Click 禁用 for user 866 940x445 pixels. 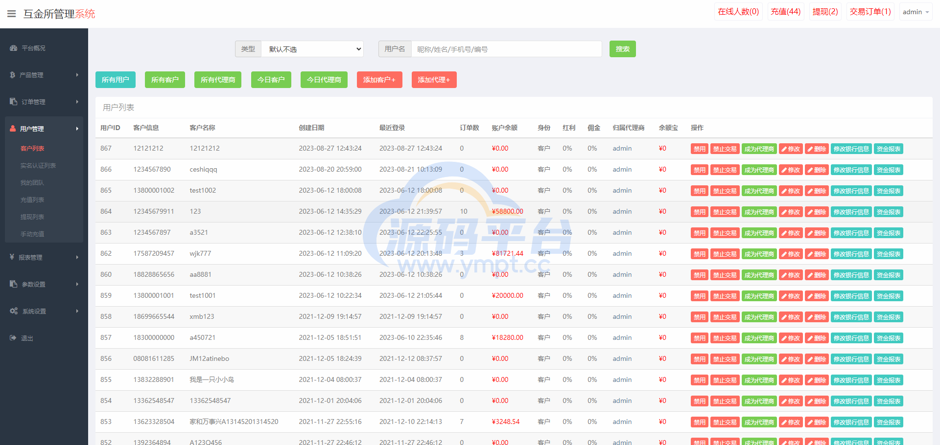coord(700,170)
